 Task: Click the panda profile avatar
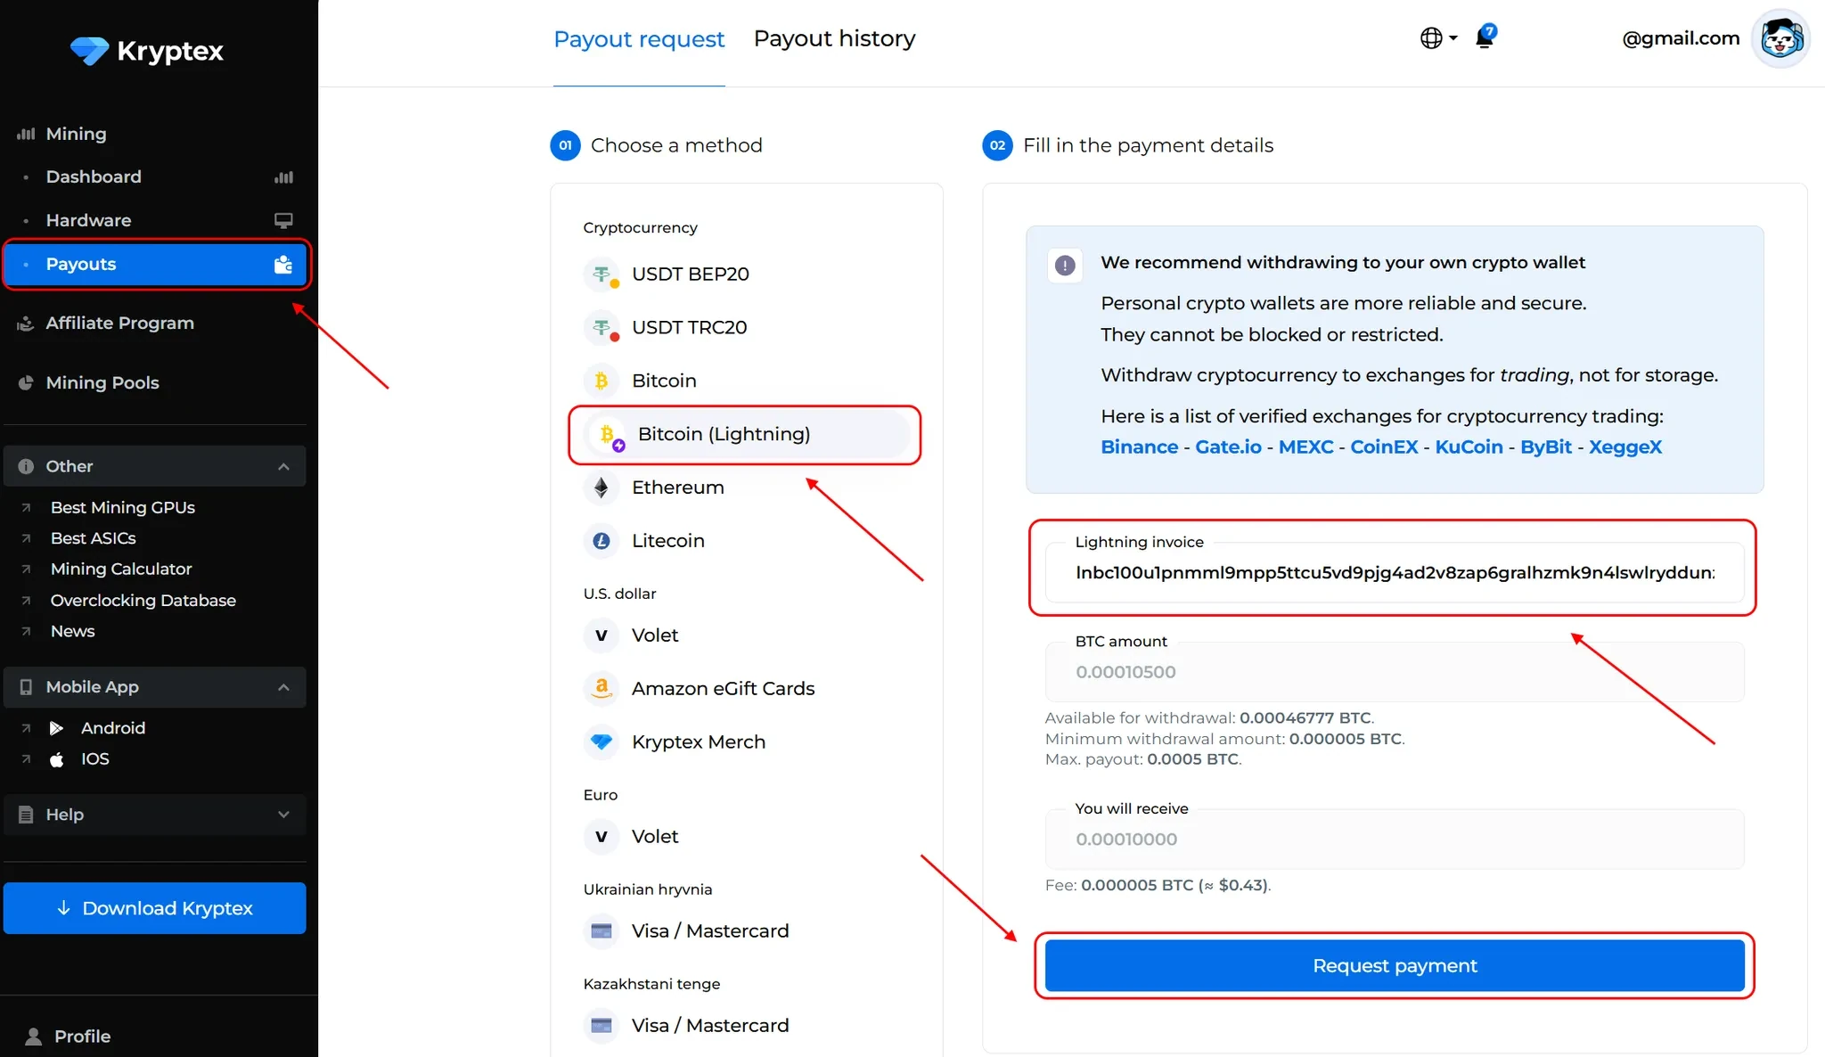[1780, 38]
